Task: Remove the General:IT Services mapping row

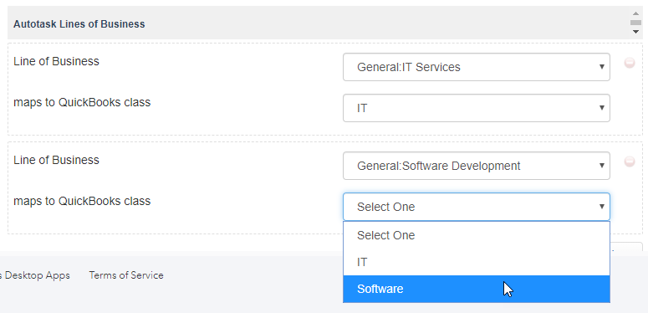Action: point(630,63)
